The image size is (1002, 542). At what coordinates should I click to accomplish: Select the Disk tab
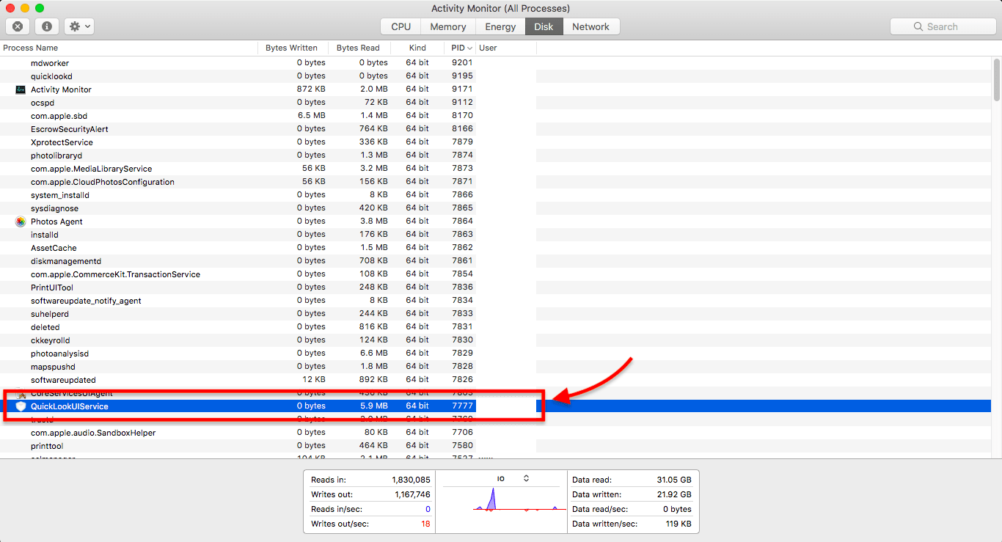click(x=544, y=26)
